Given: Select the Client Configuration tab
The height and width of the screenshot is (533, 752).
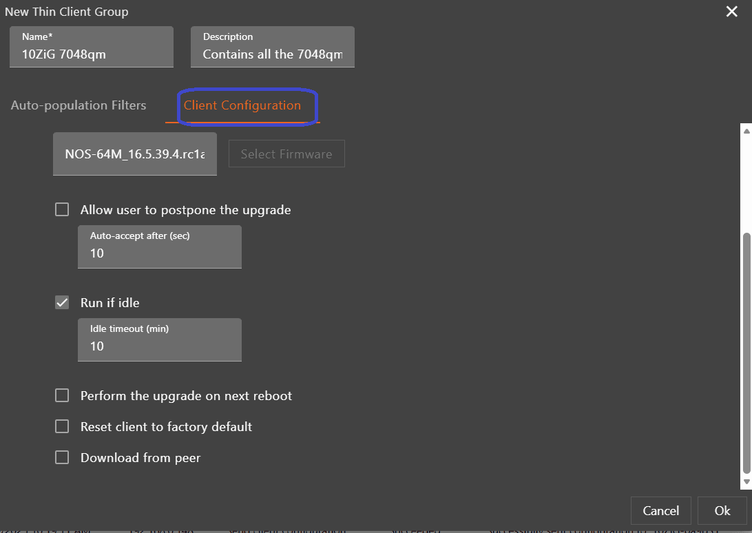Looking at the screenshot, I should (242, 105).
